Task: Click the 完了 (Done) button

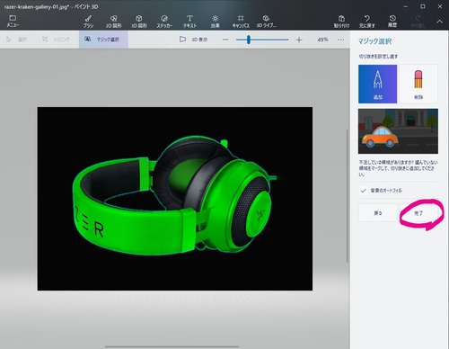Action: 418,213
